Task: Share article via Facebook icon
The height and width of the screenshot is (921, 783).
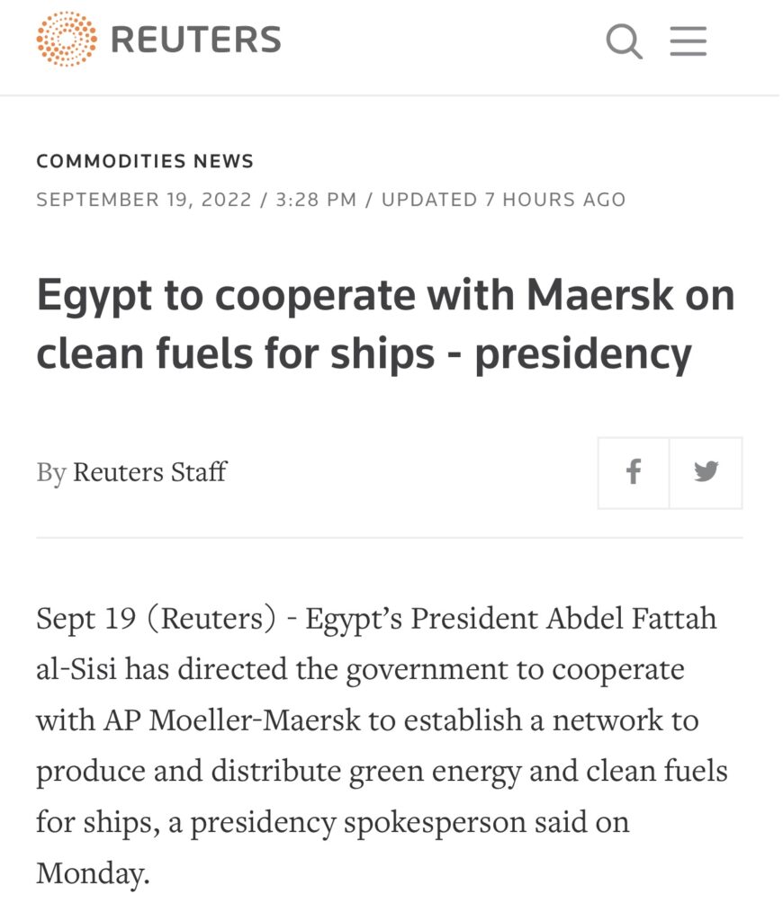Action: pyautogui.click(x=633, y=472)
